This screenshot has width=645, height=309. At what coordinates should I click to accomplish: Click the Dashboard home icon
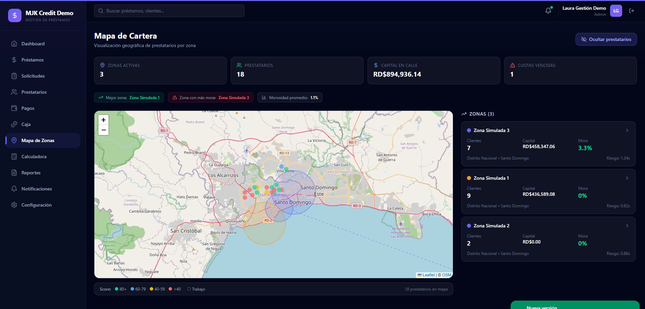[14, 44]
